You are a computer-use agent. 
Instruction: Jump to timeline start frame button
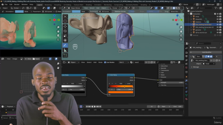(87, 107)
